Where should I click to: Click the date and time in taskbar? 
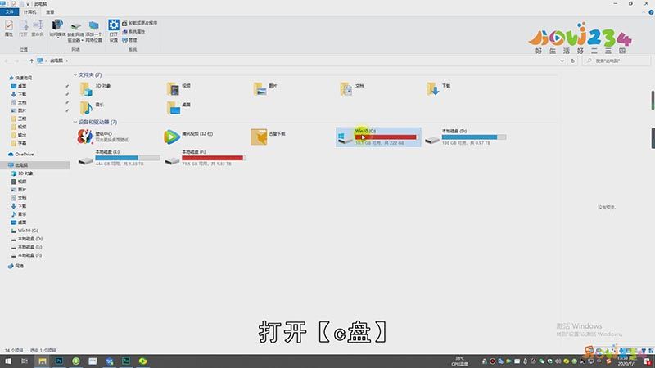click(626, 361)
